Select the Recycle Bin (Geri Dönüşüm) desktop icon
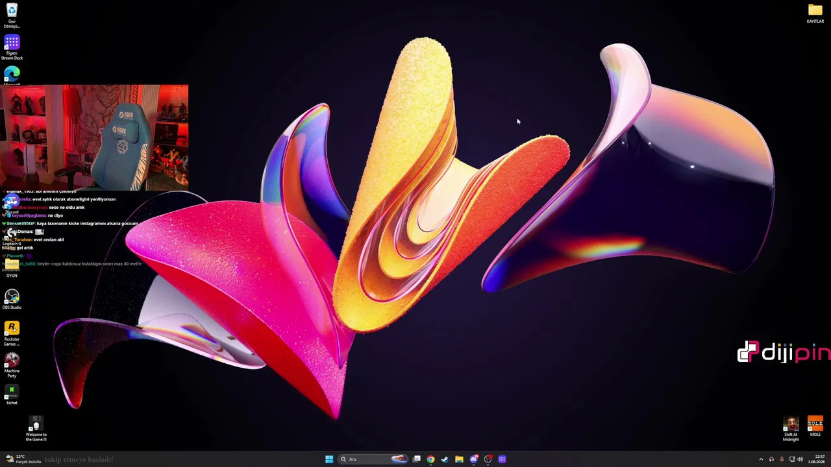Viewport: 831px width, 467px height. (x=12, y=15)
